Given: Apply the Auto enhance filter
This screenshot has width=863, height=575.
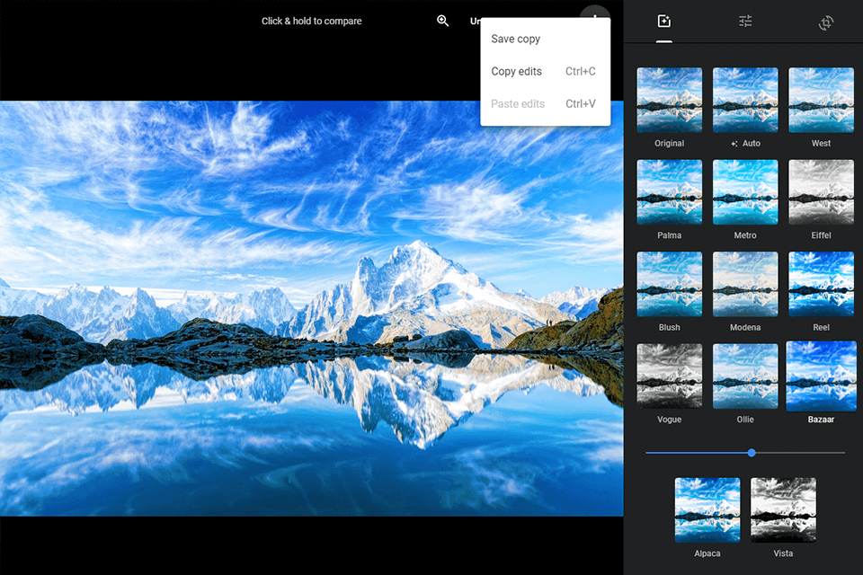Looking at the screenshot, I should 744,100.
